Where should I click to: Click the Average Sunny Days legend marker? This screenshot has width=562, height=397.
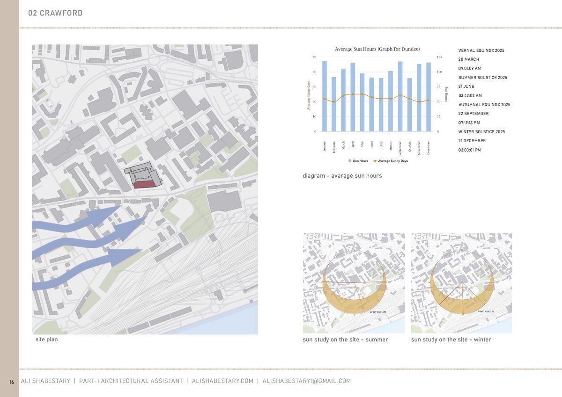point(375,161)
